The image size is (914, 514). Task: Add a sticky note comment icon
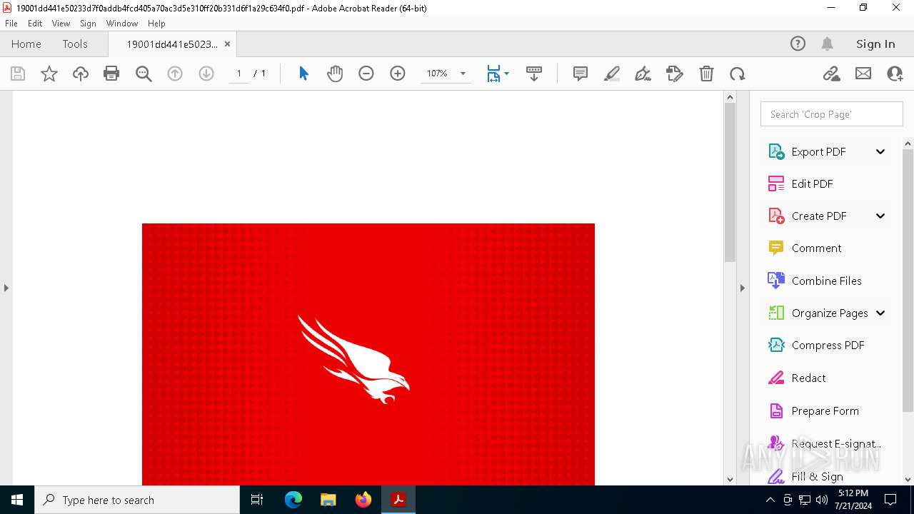click(x=581, y=74)
